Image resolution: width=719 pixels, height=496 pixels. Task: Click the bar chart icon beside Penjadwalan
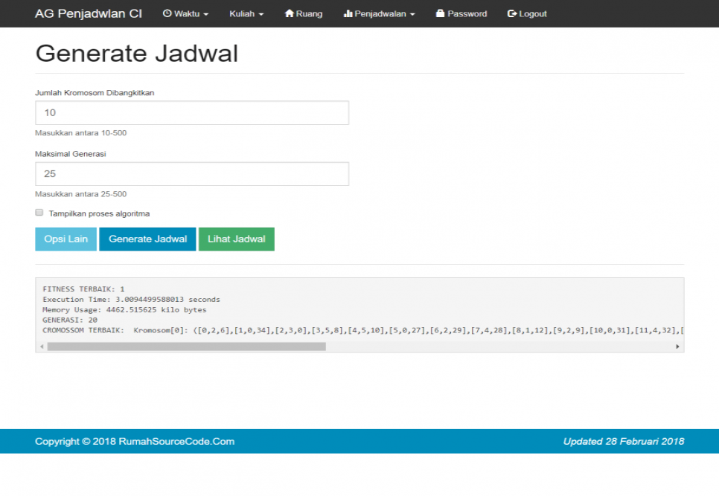click(x=348, y=13)
